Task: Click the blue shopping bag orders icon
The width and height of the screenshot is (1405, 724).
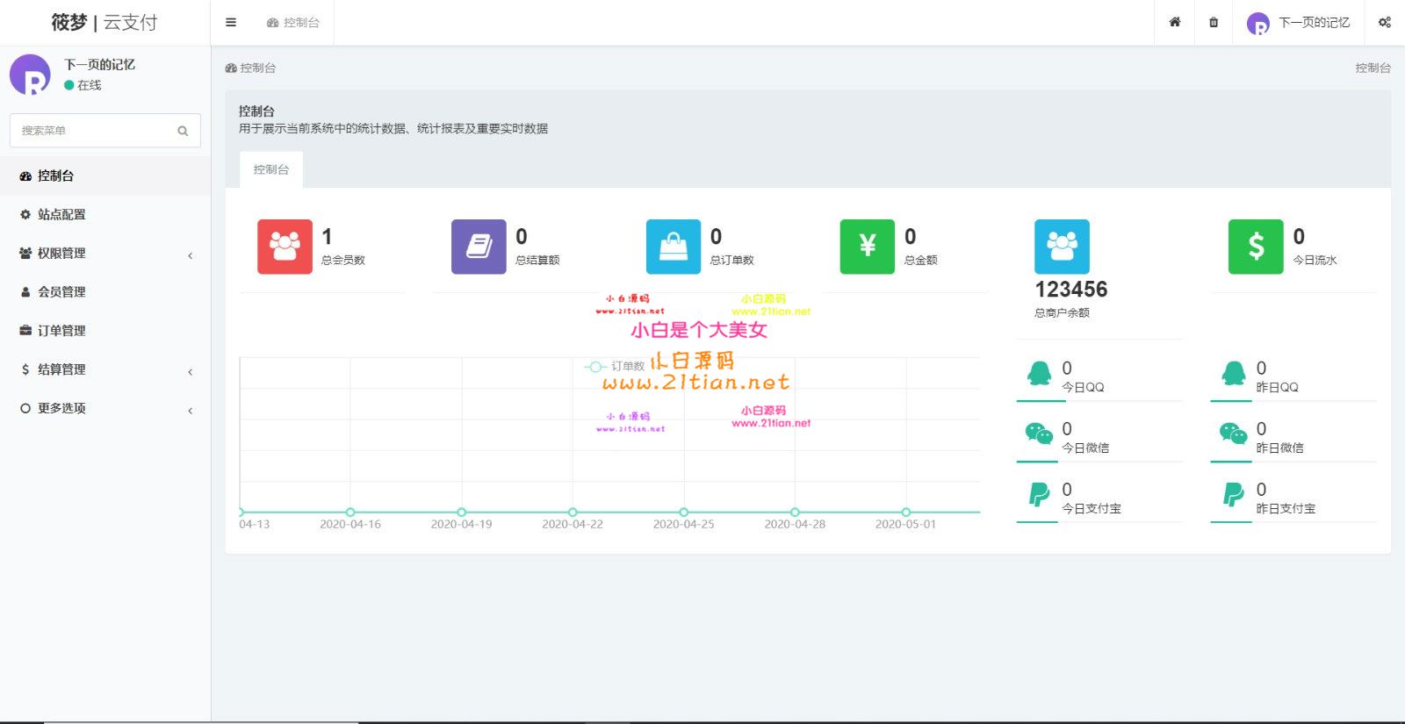Action: (674, 247)
